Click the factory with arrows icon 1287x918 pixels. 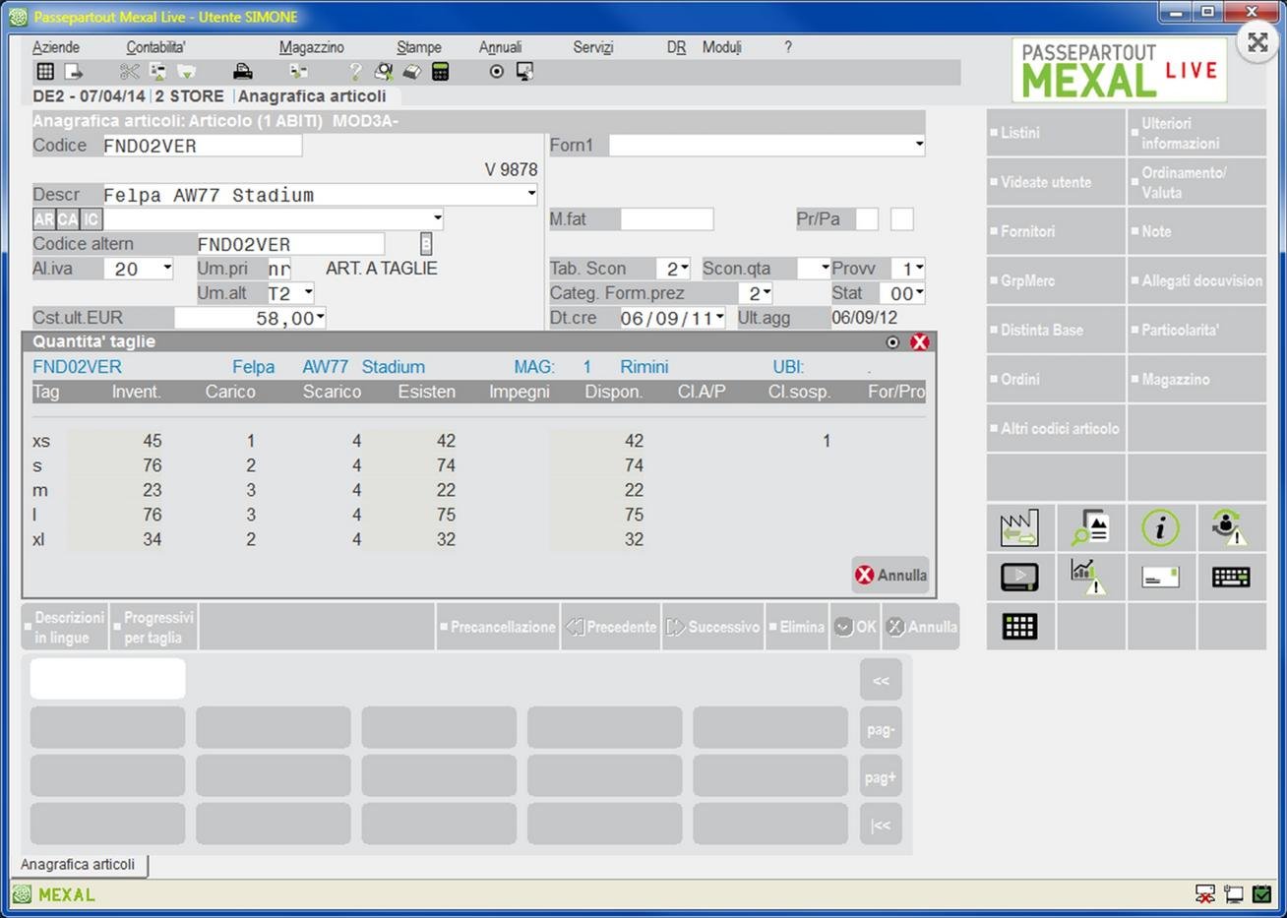click(1019, 528)
